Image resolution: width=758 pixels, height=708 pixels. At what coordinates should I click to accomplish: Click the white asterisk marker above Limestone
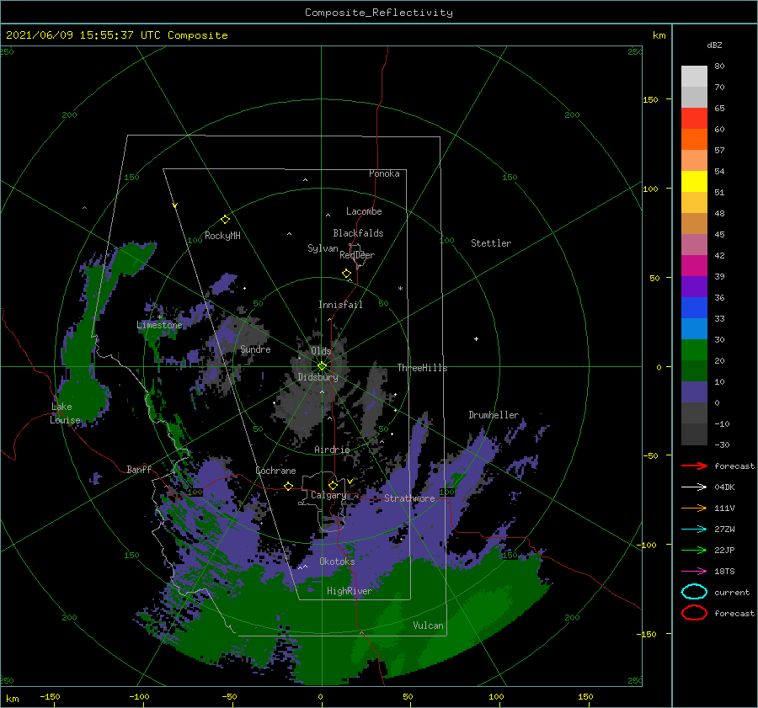pos(159,317)
